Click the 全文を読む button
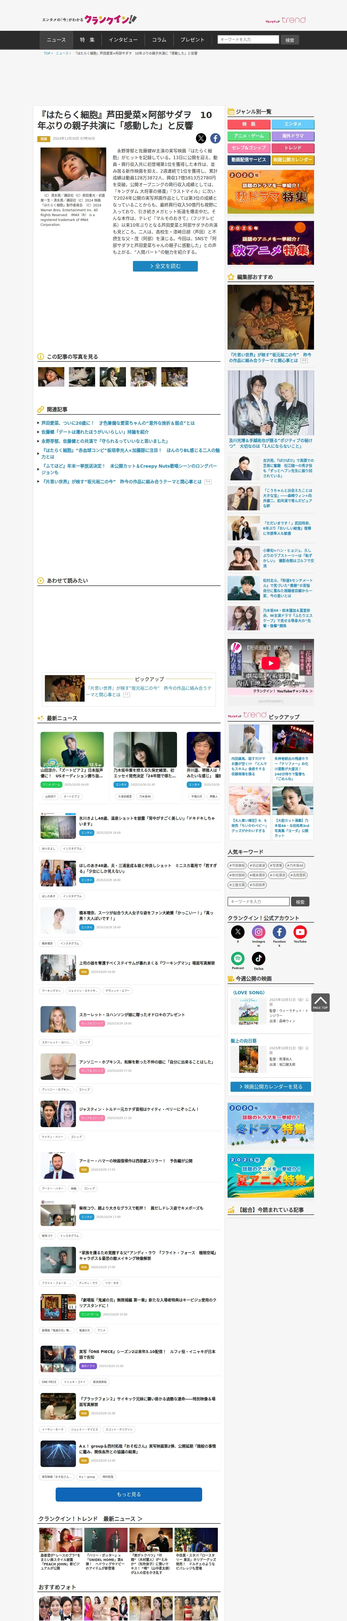The image size is (347, 1621). [165, 266]
